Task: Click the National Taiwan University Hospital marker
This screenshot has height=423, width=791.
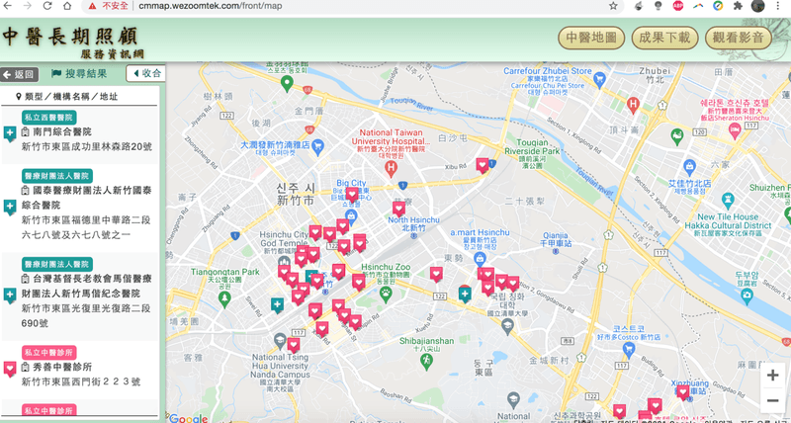Action: pyautogui.click(x=391, y=168)
